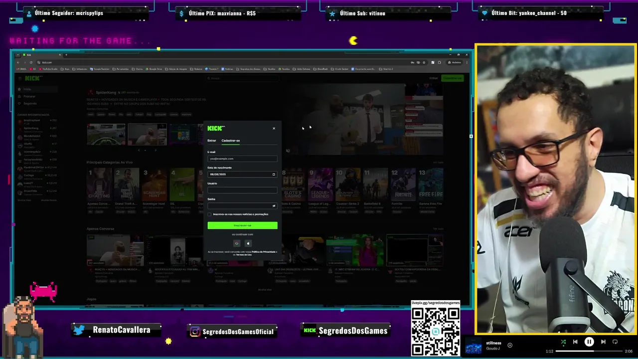Open the Segredos dos Games bookmark

248,69
